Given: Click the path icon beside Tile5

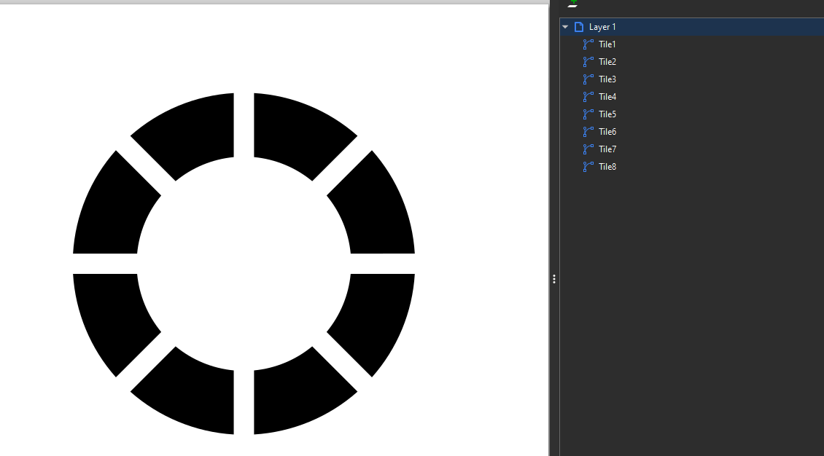Looking at the screenshot, I should click(x=588, y=114).
